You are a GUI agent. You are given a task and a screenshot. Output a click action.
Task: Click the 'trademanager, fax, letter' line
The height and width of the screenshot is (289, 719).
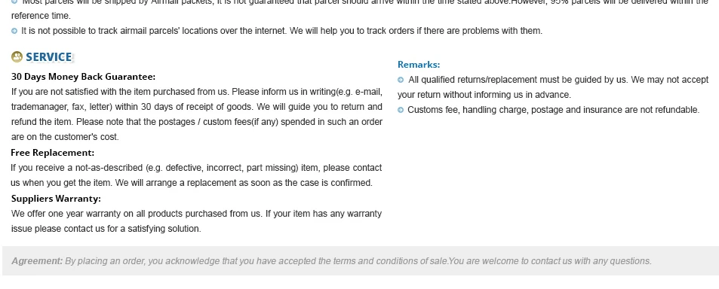point(197,107)
